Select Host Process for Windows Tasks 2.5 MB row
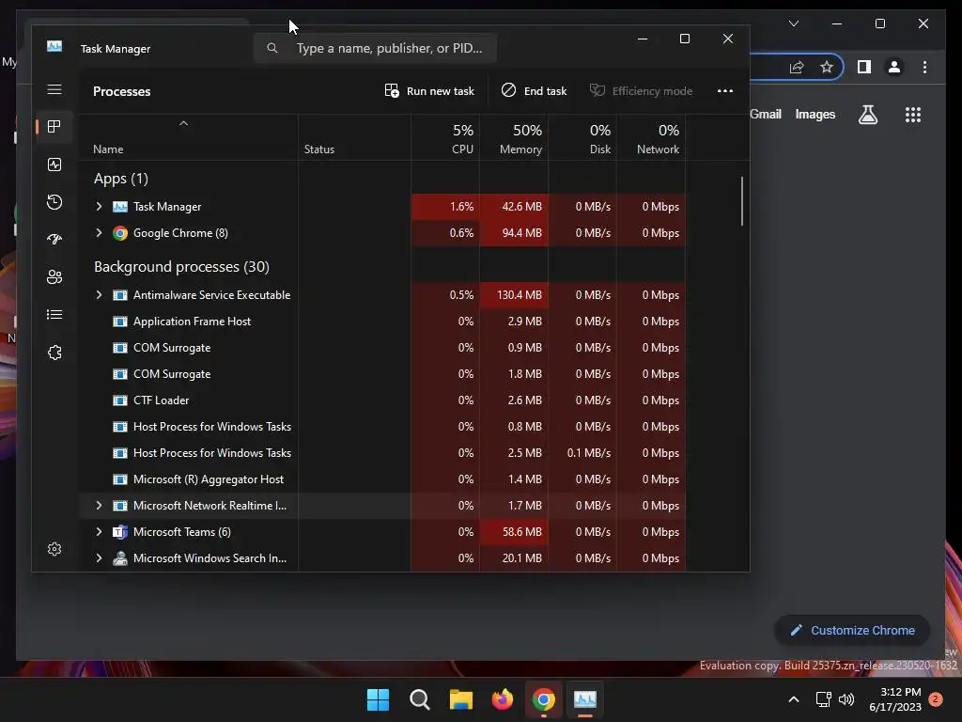Image resolution: width=962 pixels, height=722 pixels. tap(381, 453)
